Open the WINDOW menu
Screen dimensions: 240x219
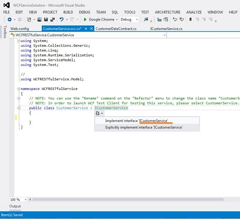215,12
